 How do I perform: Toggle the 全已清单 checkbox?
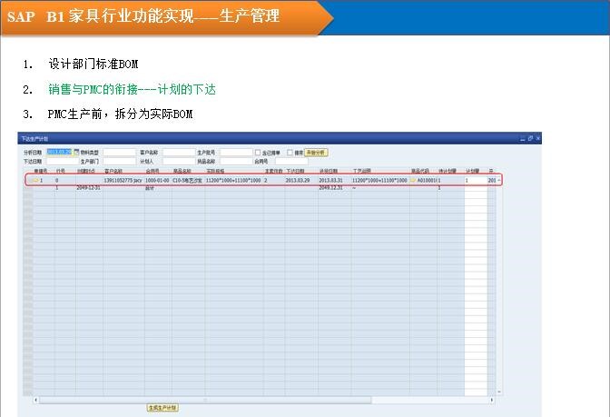258,153
